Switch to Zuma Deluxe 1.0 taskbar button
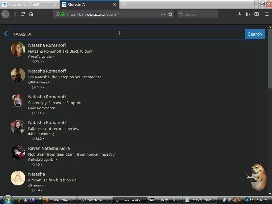This screenshot has width=272, height=204. point(60,200)
